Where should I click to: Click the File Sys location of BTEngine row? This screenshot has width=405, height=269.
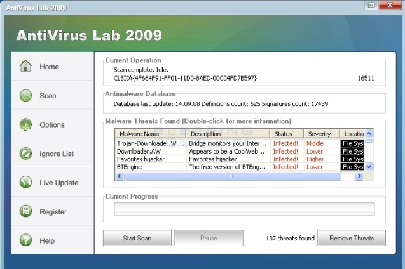point(353,167)
